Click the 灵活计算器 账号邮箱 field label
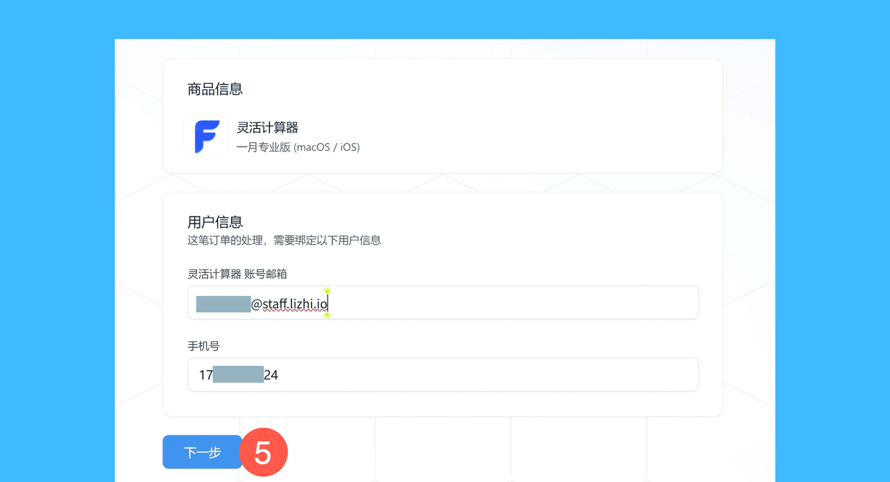The image size is (890, 482). tap(237, 274)
